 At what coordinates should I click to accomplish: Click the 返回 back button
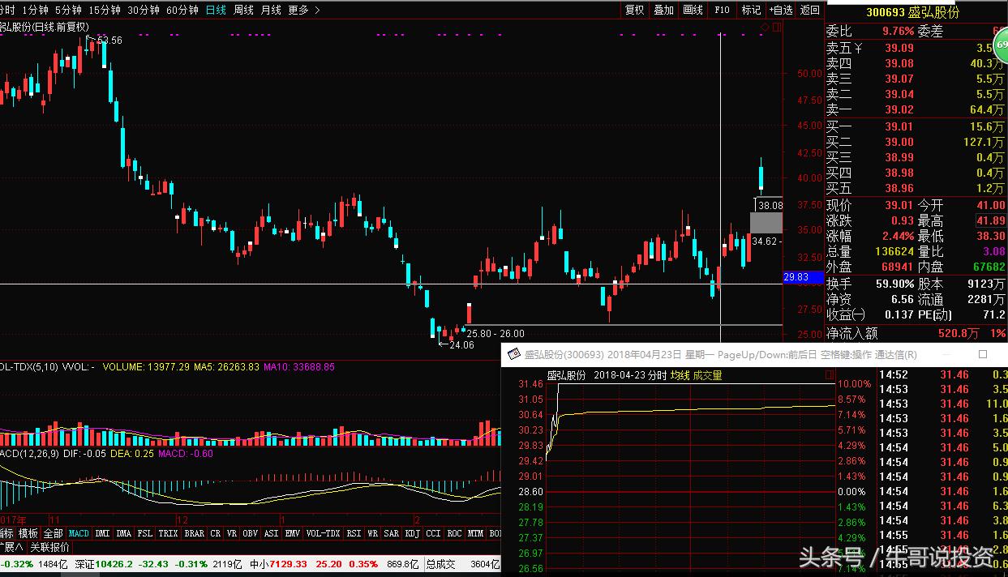pos(809,10)
